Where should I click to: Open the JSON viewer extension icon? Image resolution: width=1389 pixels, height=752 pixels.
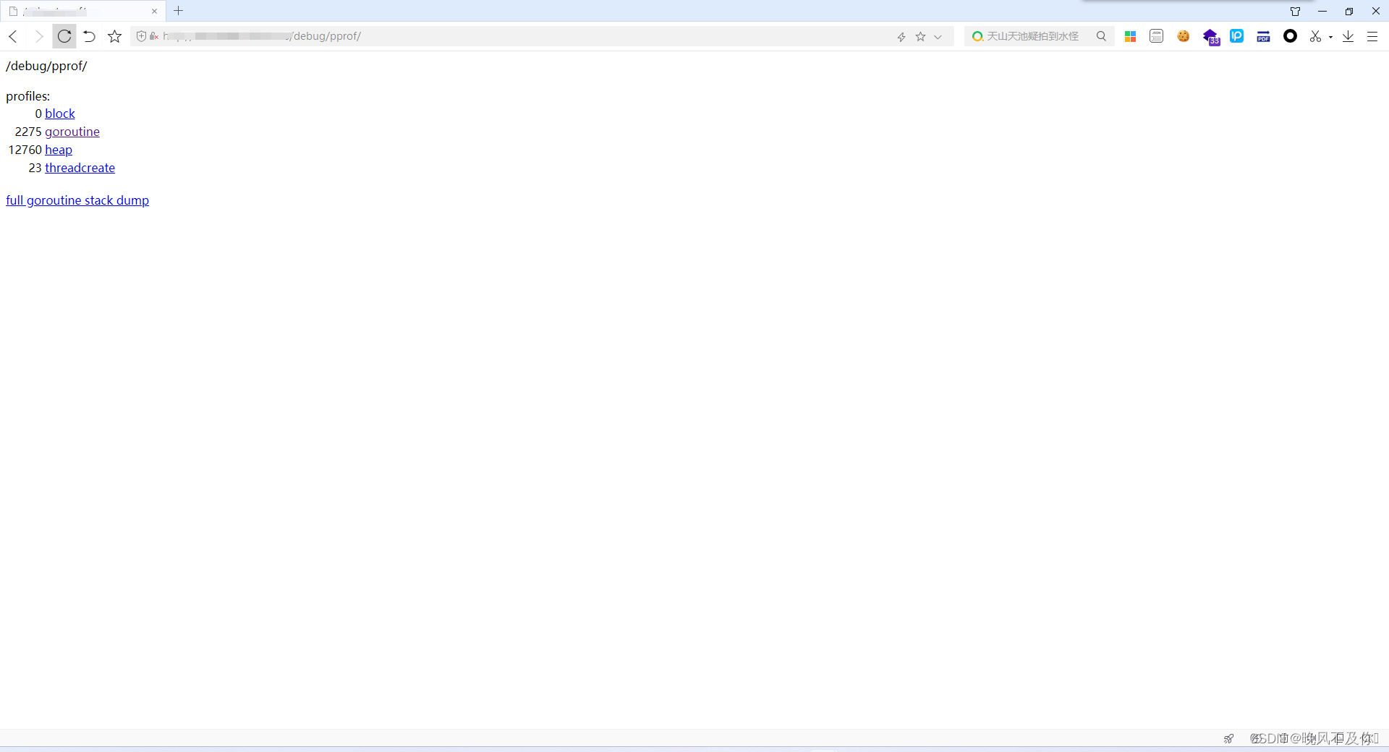[1156, 36]
